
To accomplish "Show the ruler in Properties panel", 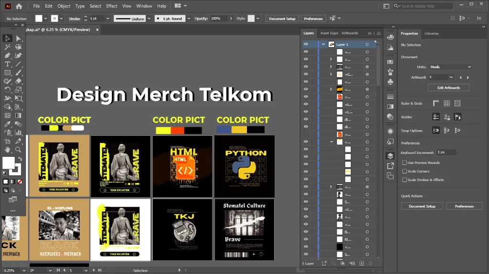I will (436, 103).
